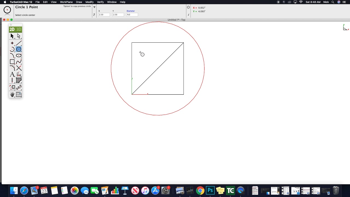This screenshot has height=197, width=350.
Task: Open Spotlight search in menu bar
Action: (x=333, y=2)
